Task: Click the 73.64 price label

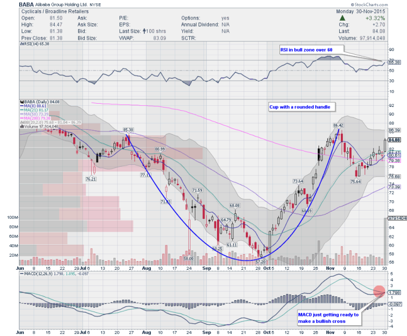Action: click(x=298, y=181)
